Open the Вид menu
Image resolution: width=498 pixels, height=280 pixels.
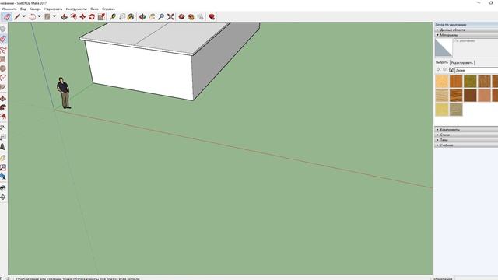pyautogui.click(x=23, y=9)
